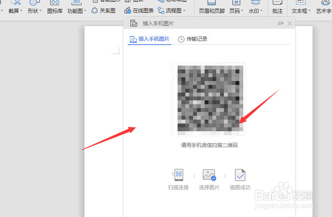Image resolution: width=332 pixels, height=217 pixels.
Task: Click the QR code image
Action: point(210,99)
